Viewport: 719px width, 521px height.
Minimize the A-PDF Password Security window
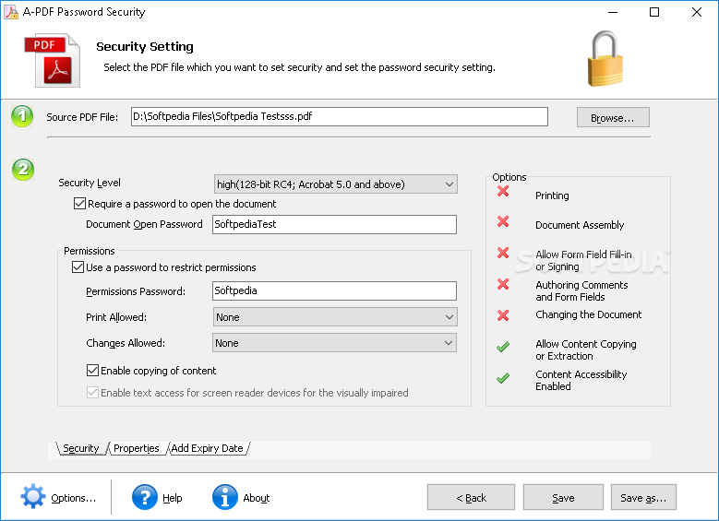pyautogui.click(x=613, y=12)
